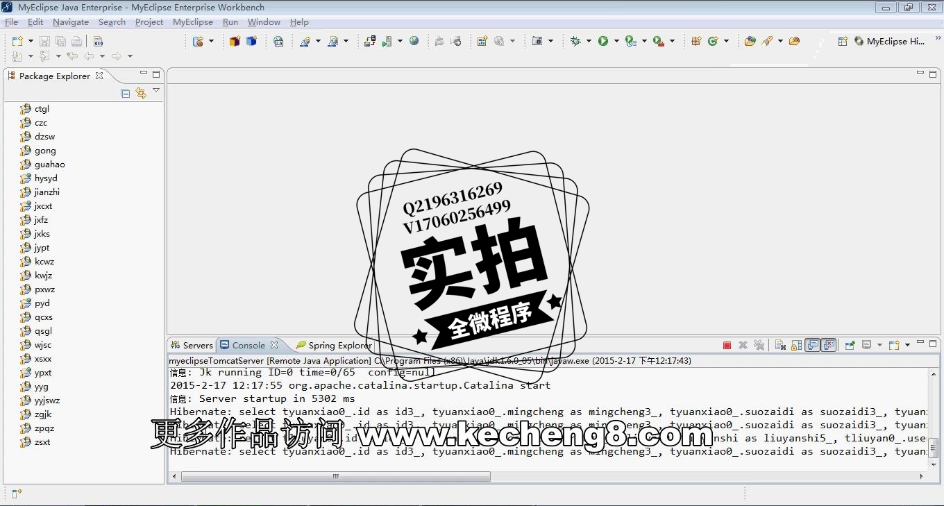Open the File menu
The width and height of the screenshot is (944, 506).
[11, 22]
